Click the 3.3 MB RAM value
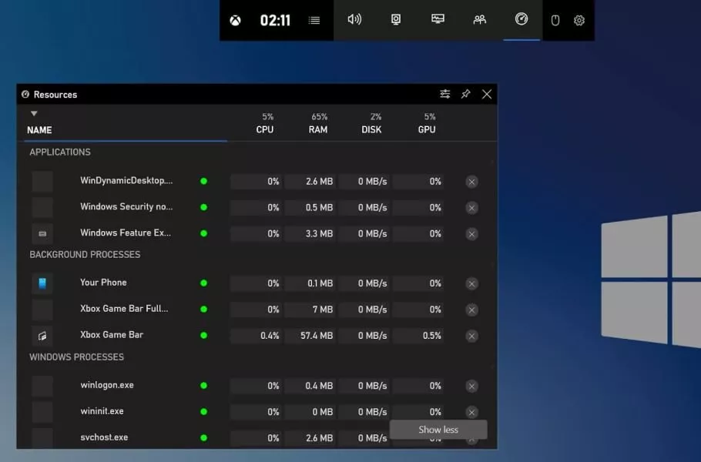This screenshot has height=462, width=701. [x=319, y=233]
